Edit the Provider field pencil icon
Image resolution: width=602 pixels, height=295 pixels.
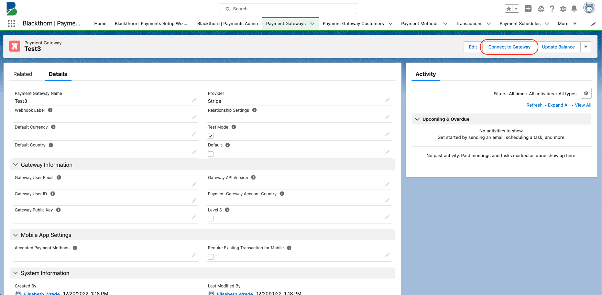coord(387,100)
